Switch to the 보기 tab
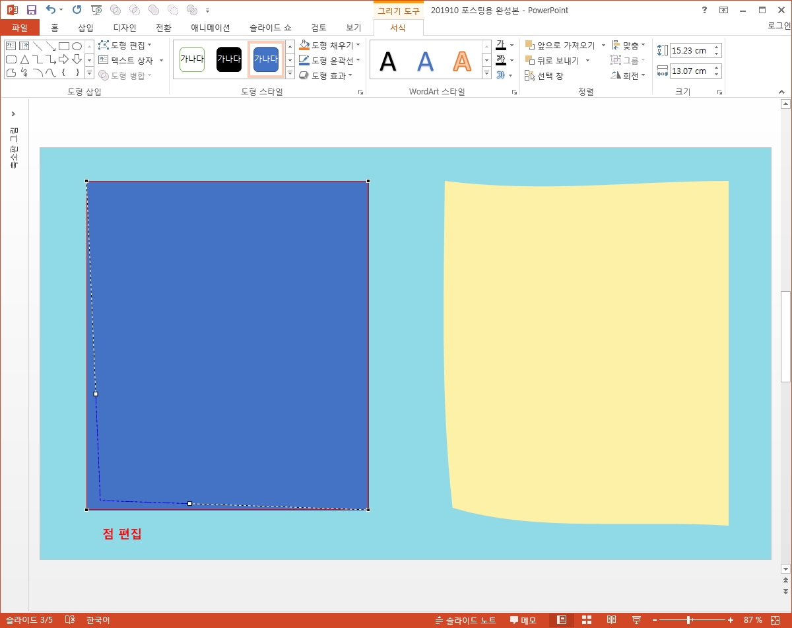This screenshot has height=628, width=792. click(354, 28)
